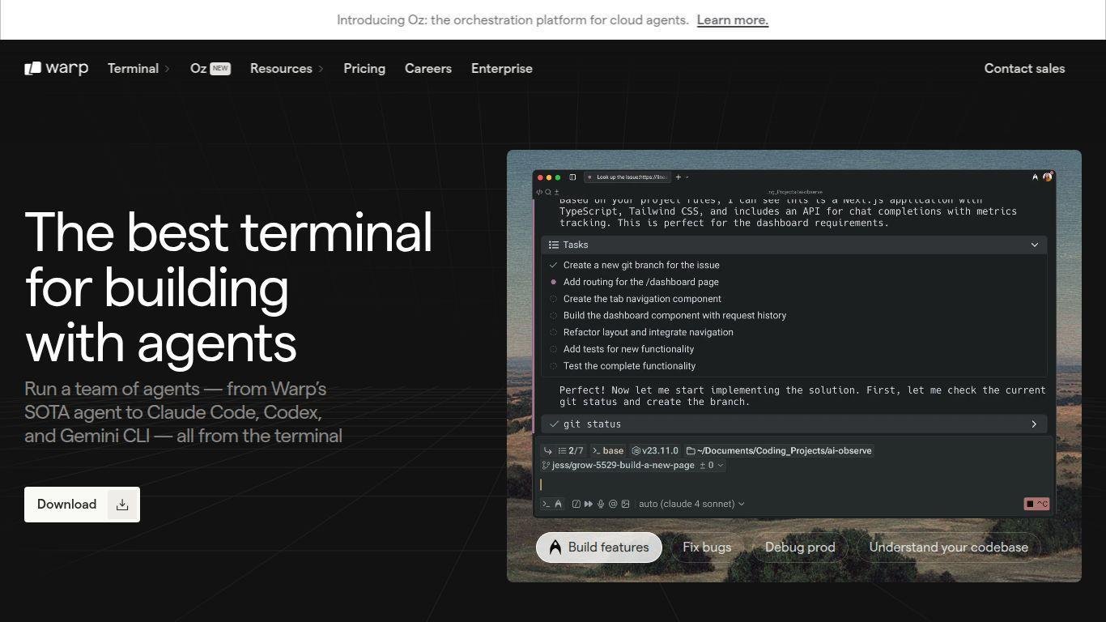Follow the Learn more link in banner

[x=732, y=20]
